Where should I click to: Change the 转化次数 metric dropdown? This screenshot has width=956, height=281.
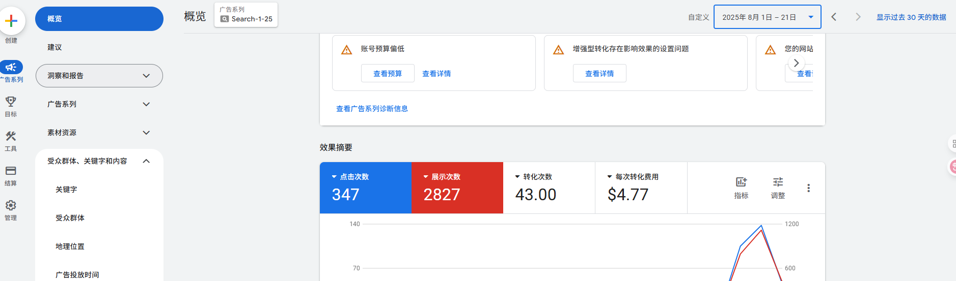click(534, 177)
